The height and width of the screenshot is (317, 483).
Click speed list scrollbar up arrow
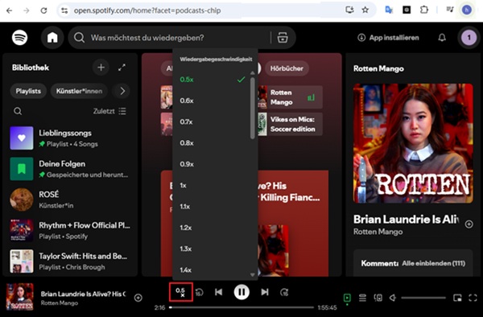(x=253, y=73)
